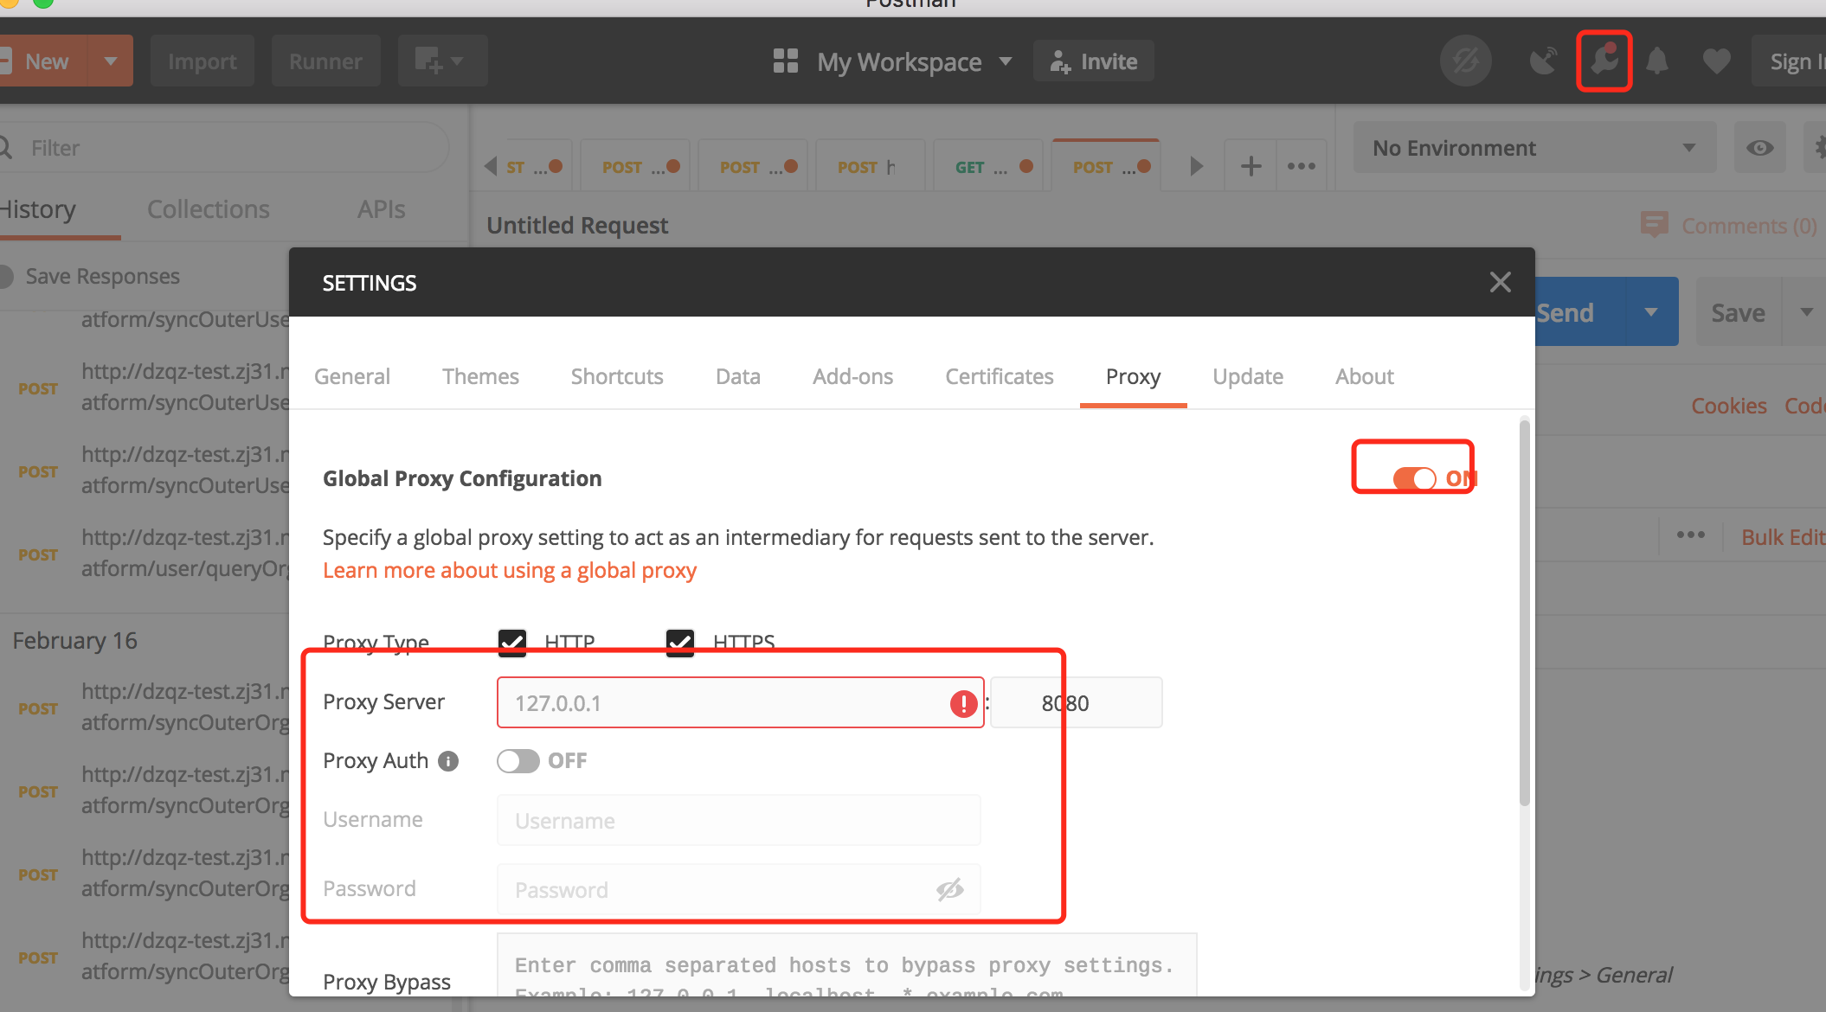Open a new request tab with plus
The image size is (1826, 1012).
[1251, 166]
